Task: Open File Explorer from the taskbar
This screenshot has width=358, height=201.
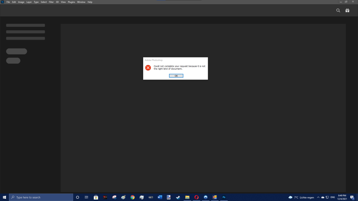Action: click(x=187, y=197)
